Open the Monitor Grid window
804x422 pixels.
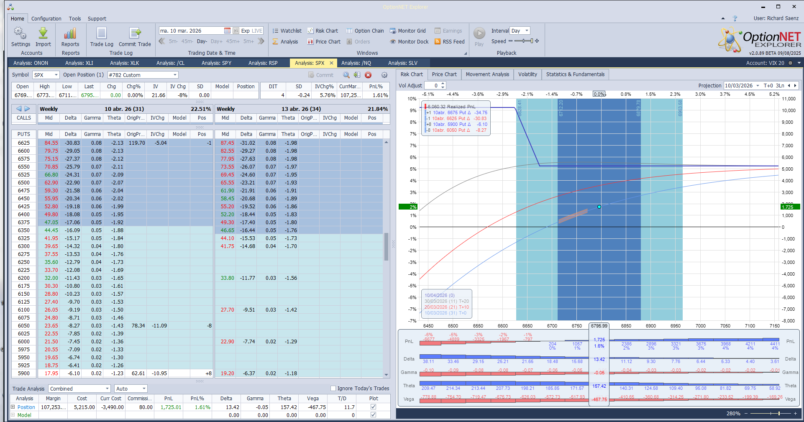tap(408, 31)
